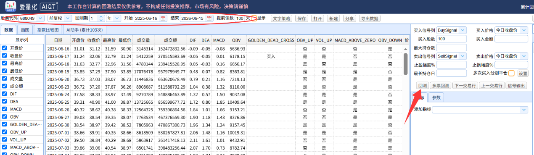Toggle the DEA column checkbox
Image resolution: width=534 pixels, height=155 pixels.
click(x=5, y=102)
